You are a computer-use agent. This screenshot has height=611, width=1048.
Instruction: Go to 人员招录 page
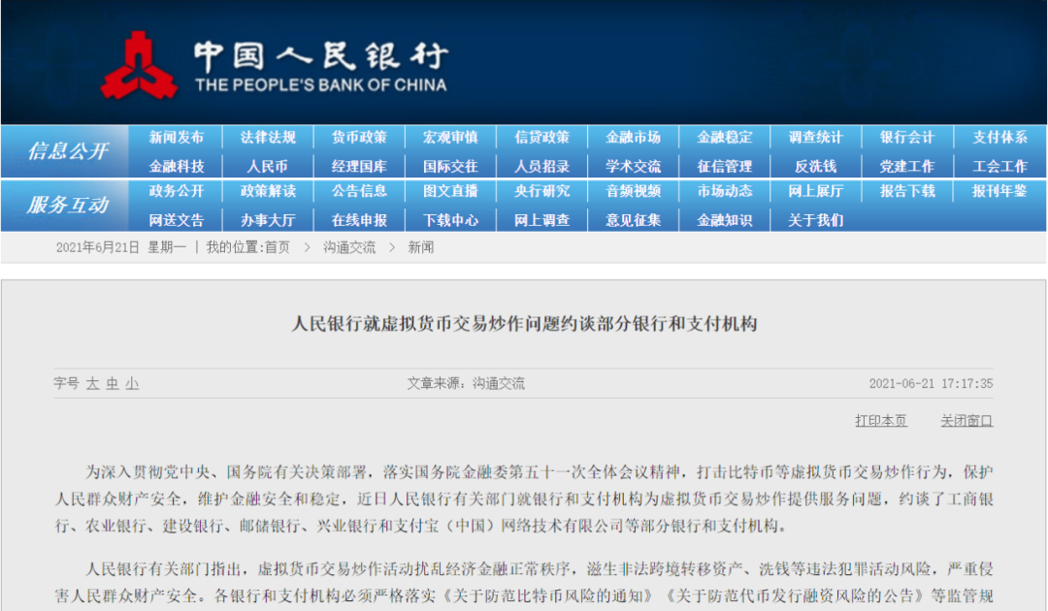click(x=542, y=165)
